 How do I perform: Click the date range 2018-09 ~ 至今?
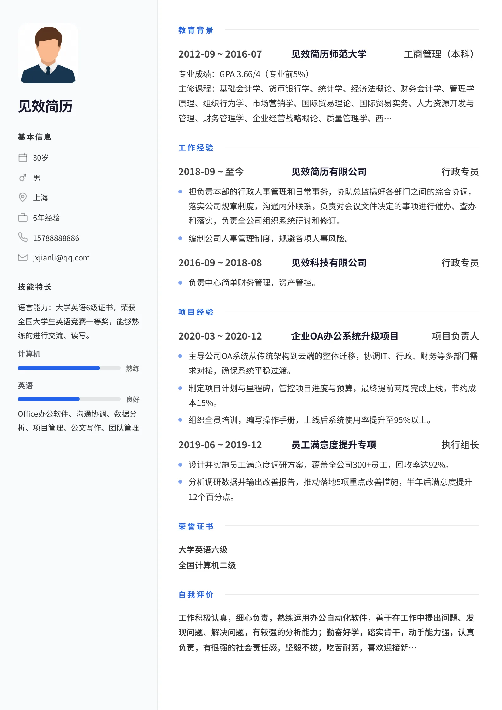click(211, 172)
